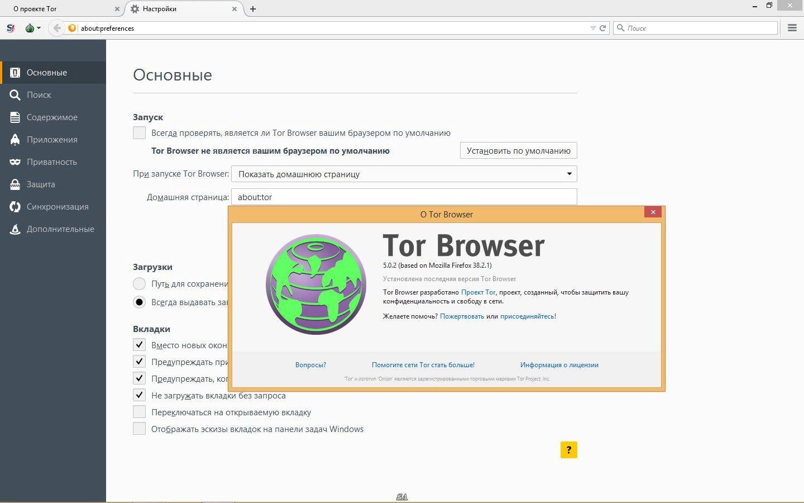The width and height of the screenshot is (804, 503).
Task: Close the Настройки tab
Action: [x=234, y=9]
